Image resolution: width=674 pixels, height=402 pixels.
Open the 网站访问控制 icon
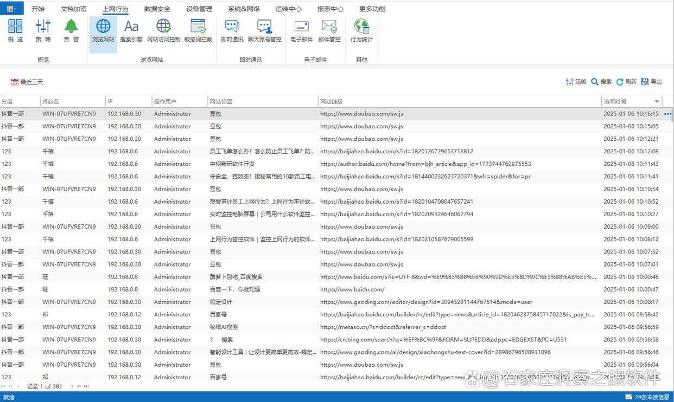click(x=163, y=31)
